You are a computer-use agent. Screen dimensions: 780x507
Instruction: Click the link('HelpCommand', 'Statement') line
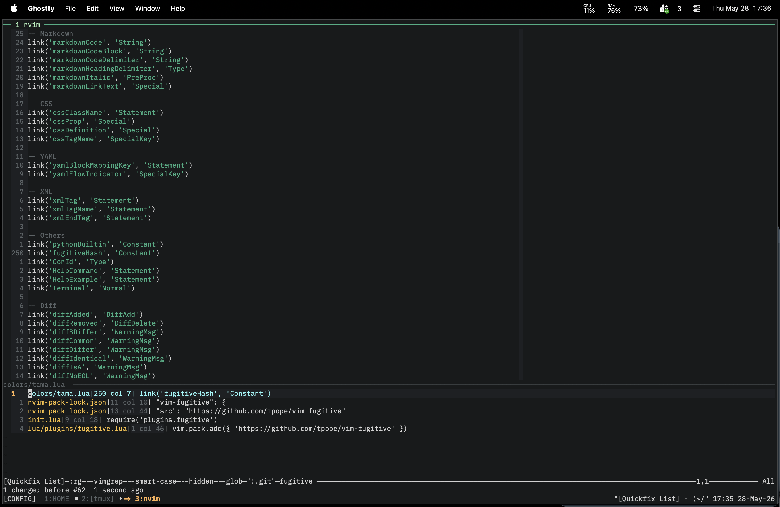pos(93,271)
